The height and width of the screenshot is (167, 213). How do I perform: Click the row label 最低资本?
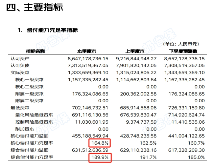(x=20, y=108)
